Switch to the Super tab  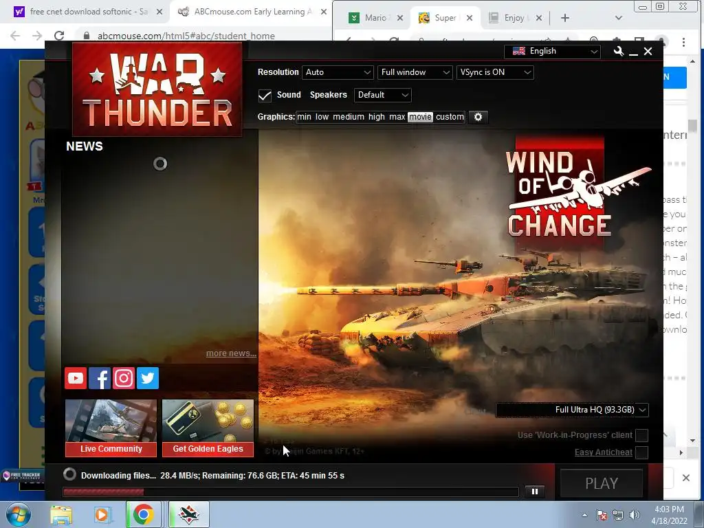pyautogui.click(x=445, y=18)
